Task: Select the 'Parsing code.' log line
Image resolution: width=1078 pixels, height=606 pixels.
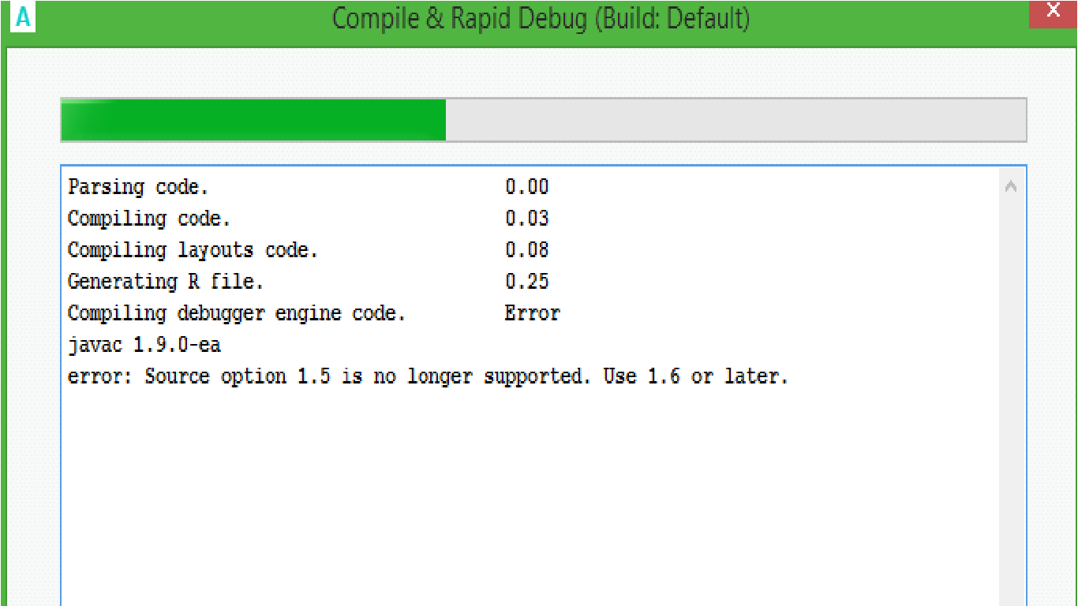Action: pyautogui.click(x=138, y=187)
